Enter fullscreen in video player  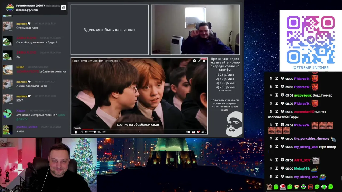pyautogui.click(x=203, y=132)
